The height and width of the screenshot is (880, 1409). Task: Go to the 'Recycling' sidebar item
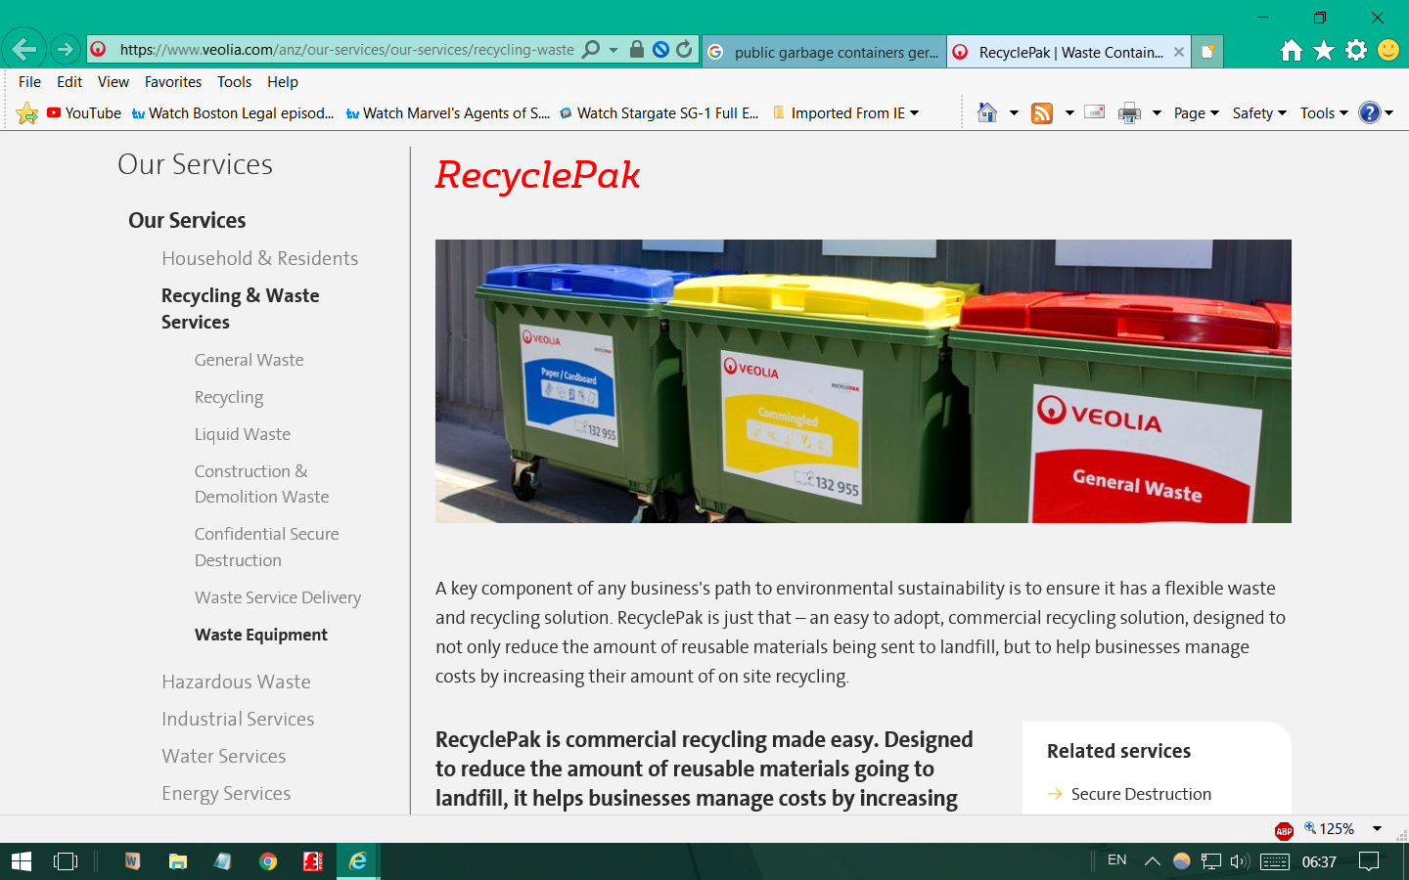[x=229, y=397]
